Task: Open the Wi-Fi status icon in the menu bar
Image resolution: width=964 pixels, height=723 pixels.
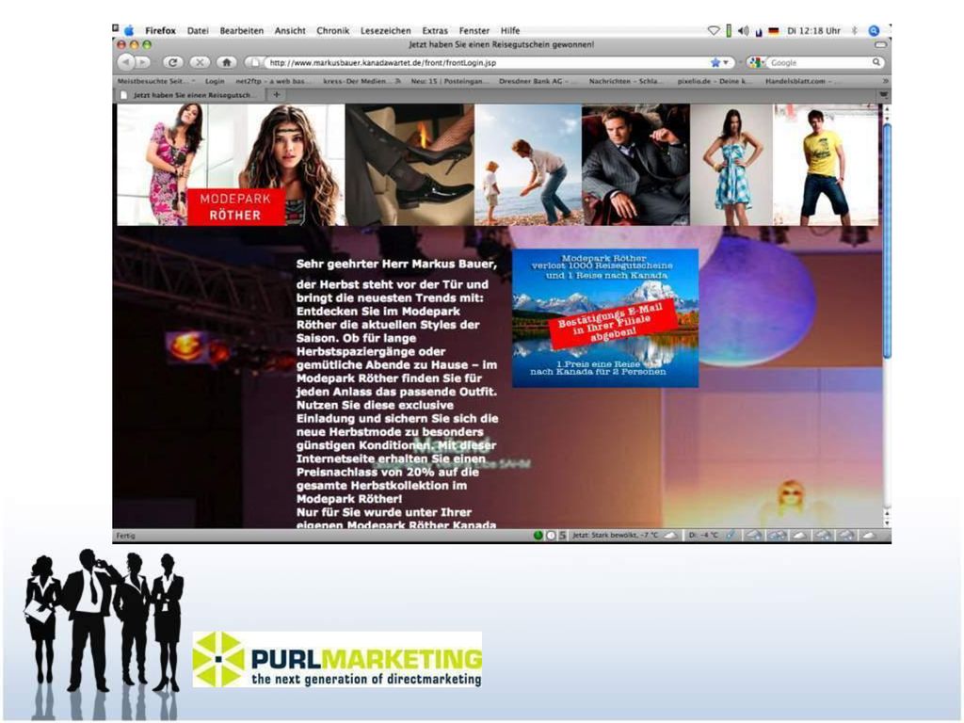Action: [714, 30]
